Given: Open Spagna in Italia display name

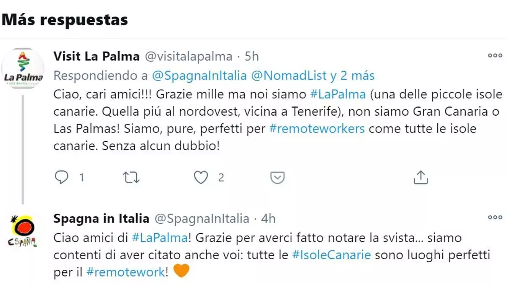Looking at the screenshot, I should [101, 218].
